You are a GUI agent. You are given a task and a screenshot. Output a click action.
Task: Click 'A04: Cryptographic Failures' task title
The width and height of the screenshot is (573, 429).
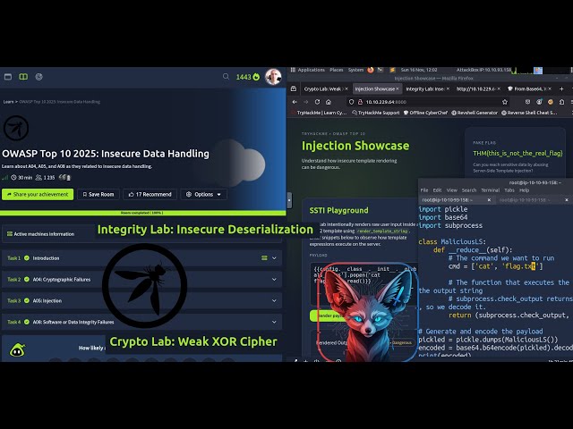tap(62, 280)
